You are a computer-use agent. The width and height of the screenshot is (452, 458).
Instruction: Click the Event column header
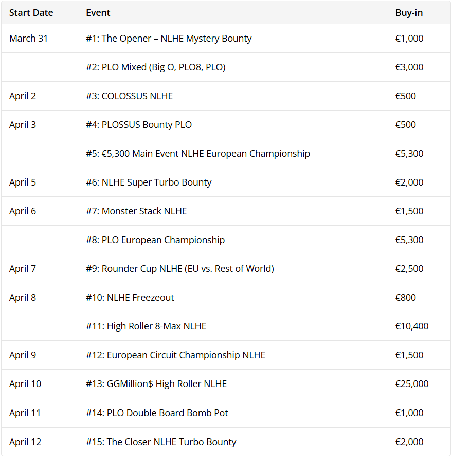coord(98,13)
